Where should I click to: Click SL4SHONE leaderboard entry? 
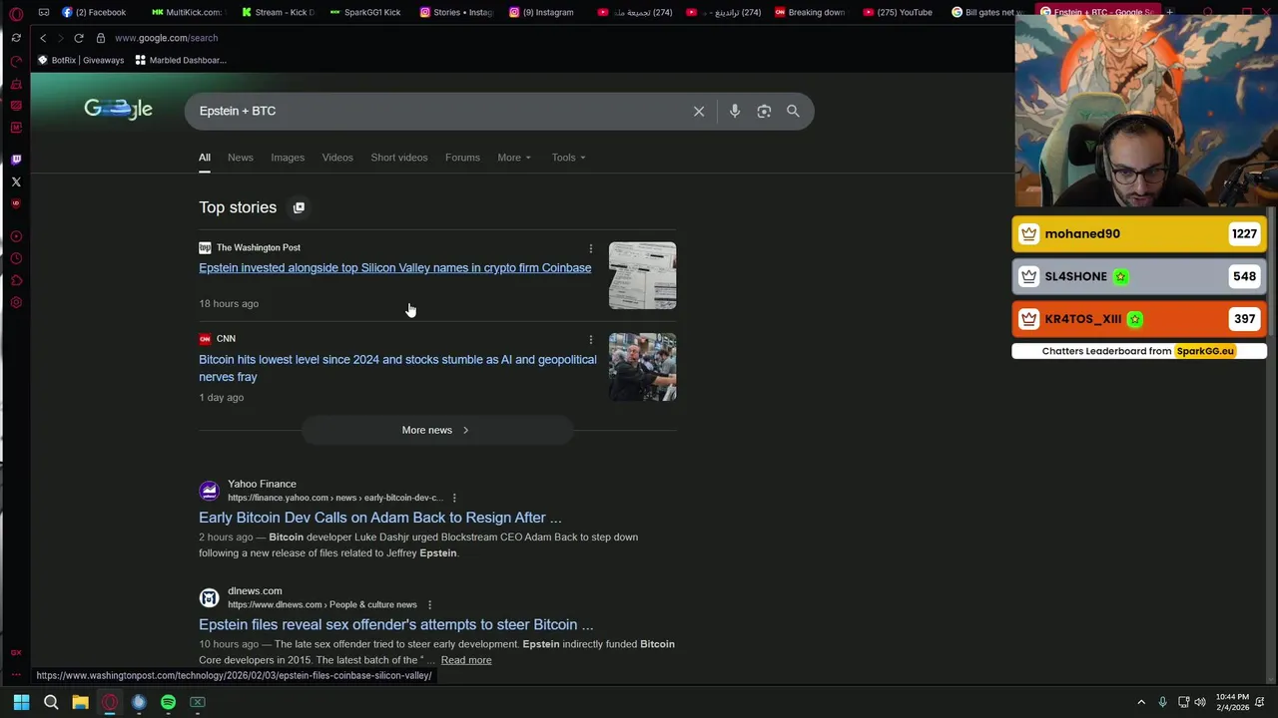[1139, 276]
